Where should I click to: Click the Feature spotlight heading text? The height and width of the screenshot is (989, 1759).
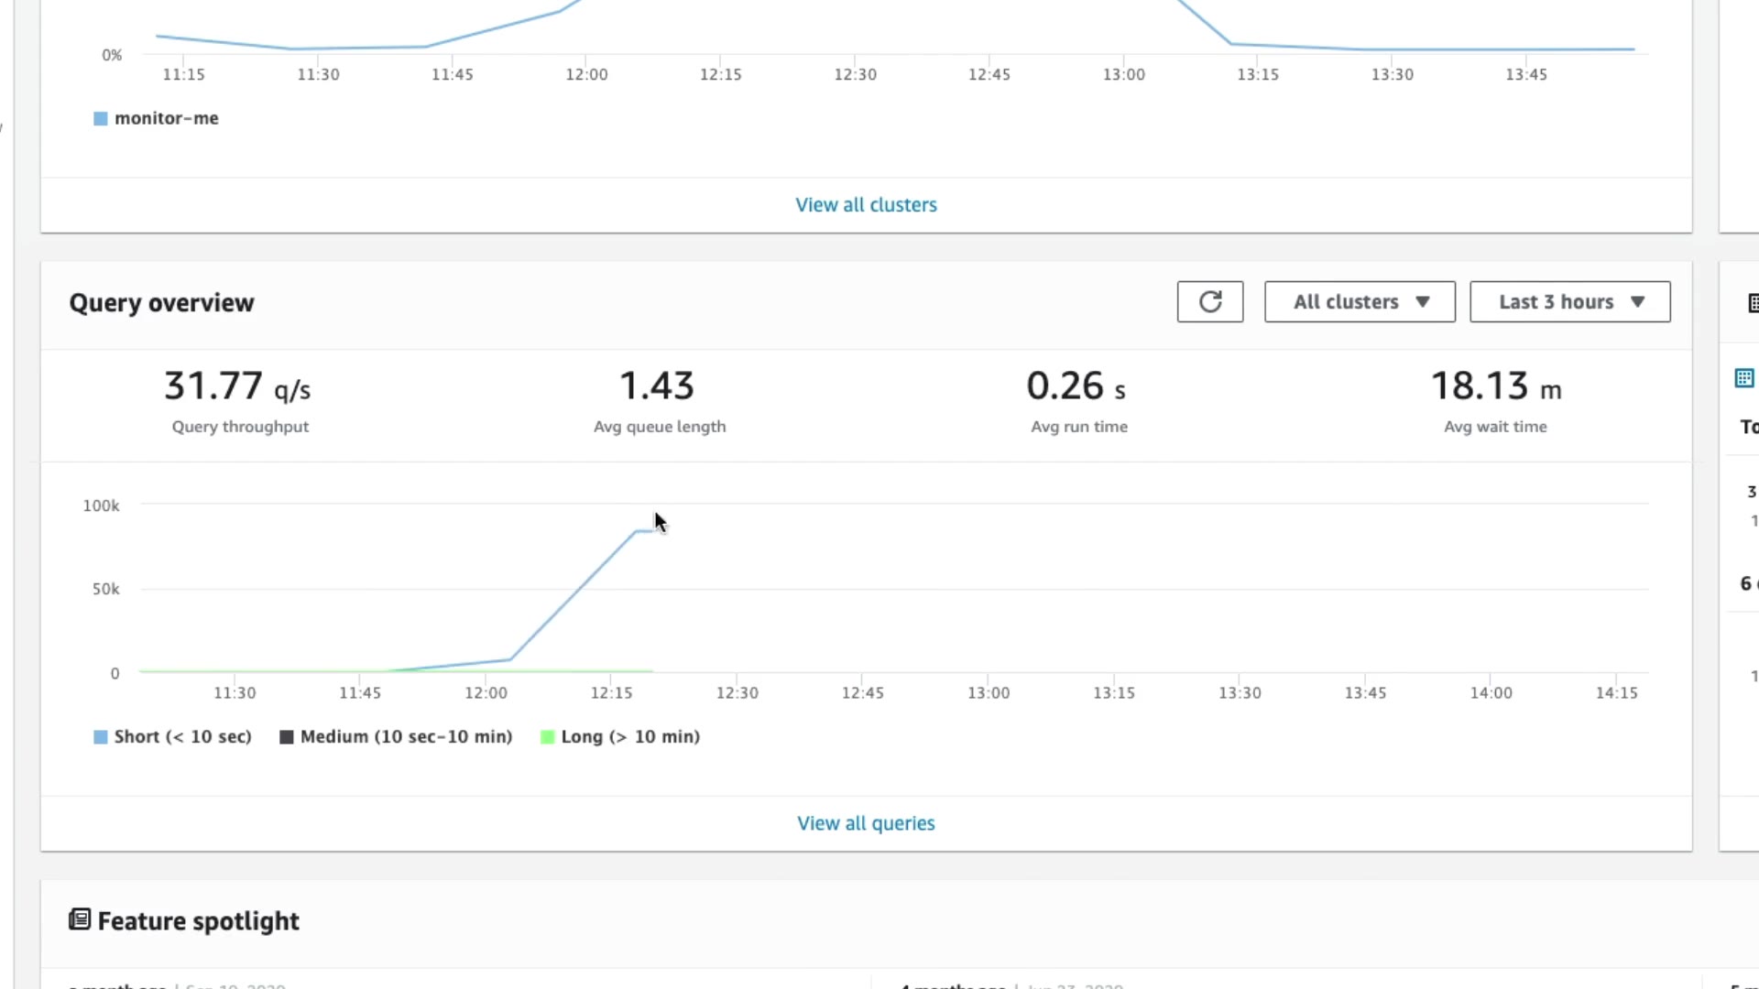point(198,921)
